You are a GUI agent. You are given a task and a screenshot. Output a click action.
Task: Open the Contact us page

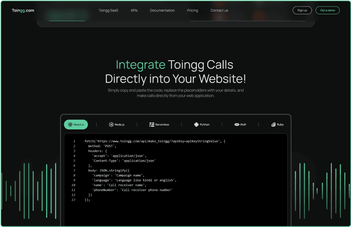click(219, 10)
